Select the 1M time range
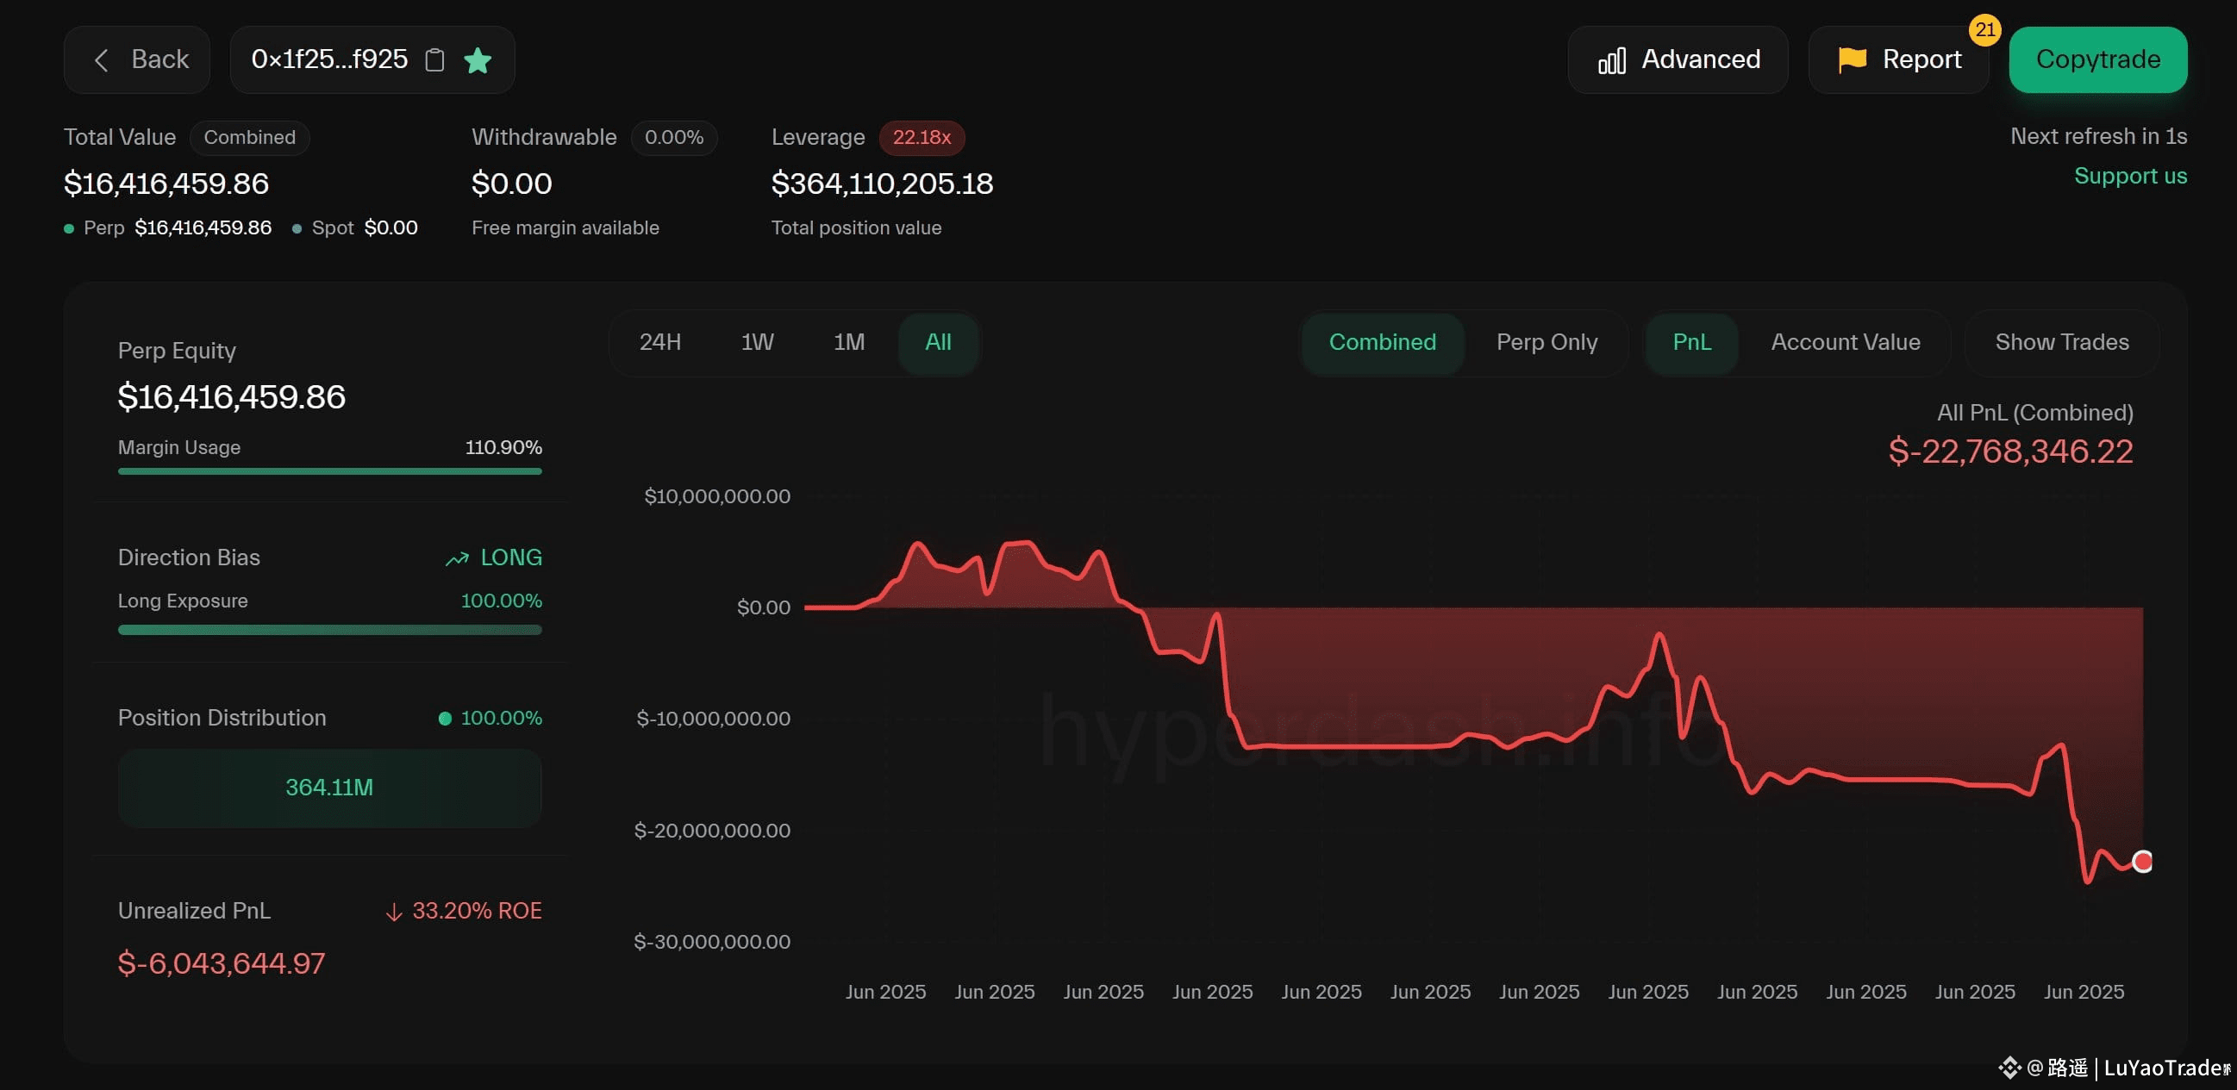Image resolution: width=2237 pixels, height=1090 pixels. [x=849, y=343]
